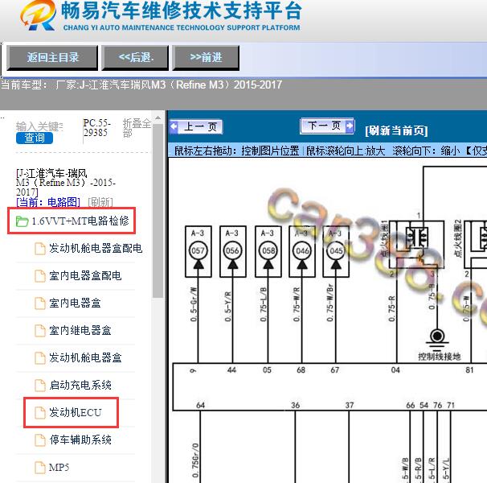Go to next page with 下一页
487x483 pixels.
click(x=327, y=126)
